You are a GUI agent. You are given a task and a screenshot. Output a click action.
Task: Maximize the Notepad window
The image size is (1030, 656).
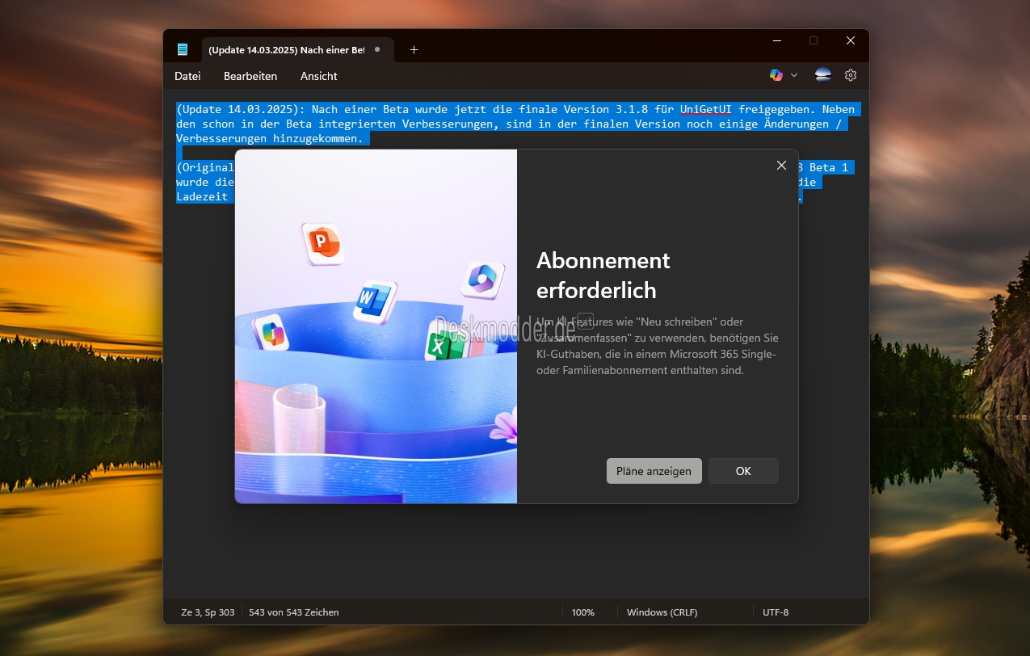pos(813,40)
